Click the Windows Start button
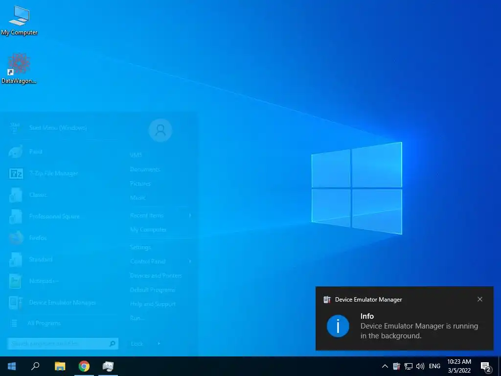The image size is (501, 376). point(12,366)
